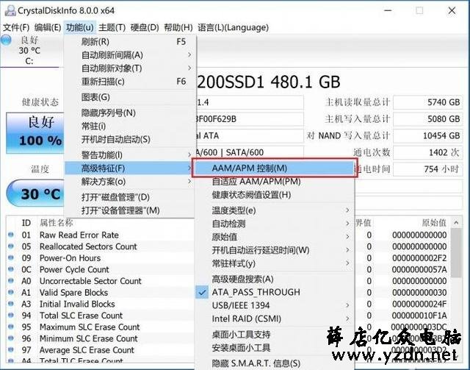Click status dot for Average SLC Erase Count

[x=11, y=349]
